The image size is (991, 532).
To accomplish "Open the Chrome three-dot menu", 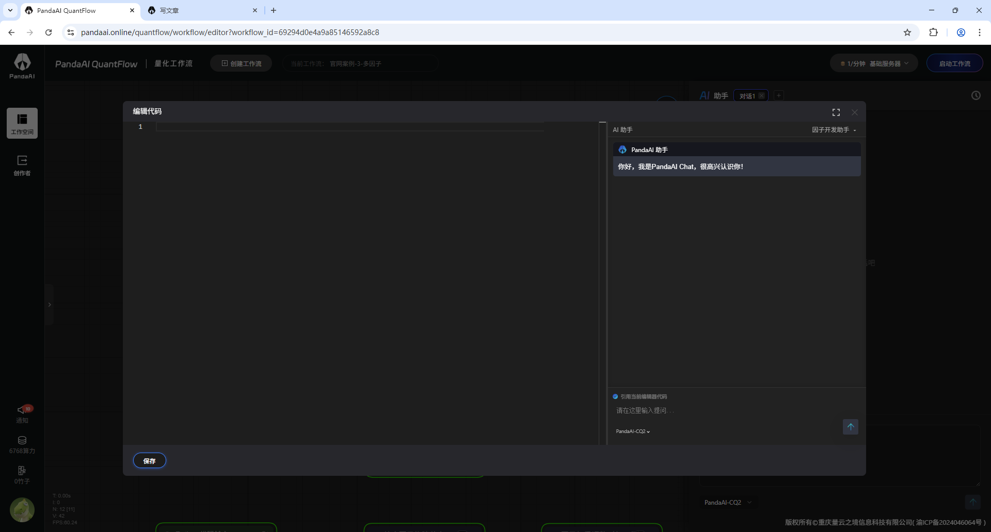I will coord(980,32).
